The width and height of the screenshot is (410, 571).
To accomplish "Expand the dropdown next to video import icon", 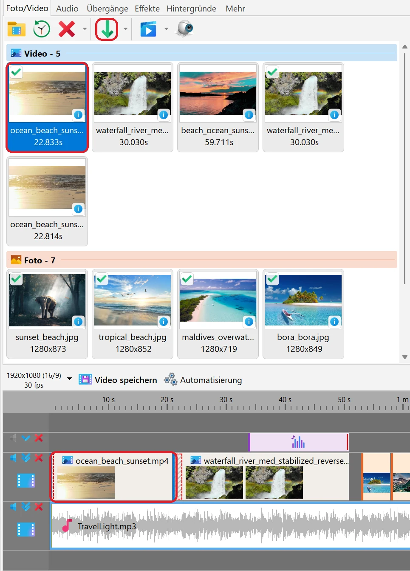I will (166, 29).
